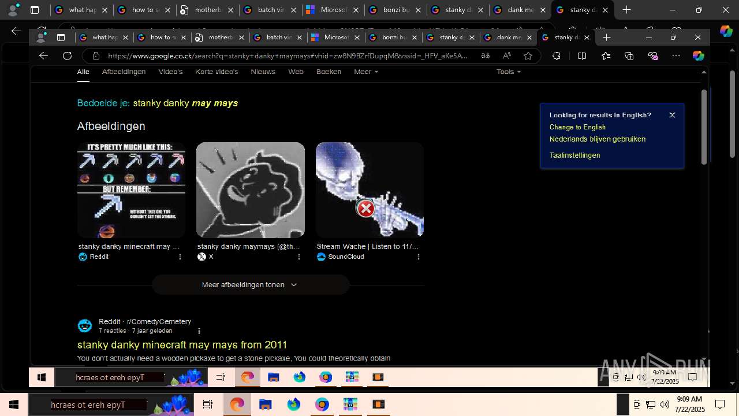This screenshot has width=739, height=416.
Task: Open Copilot icon in background browser window
Action: coord(726,31)
